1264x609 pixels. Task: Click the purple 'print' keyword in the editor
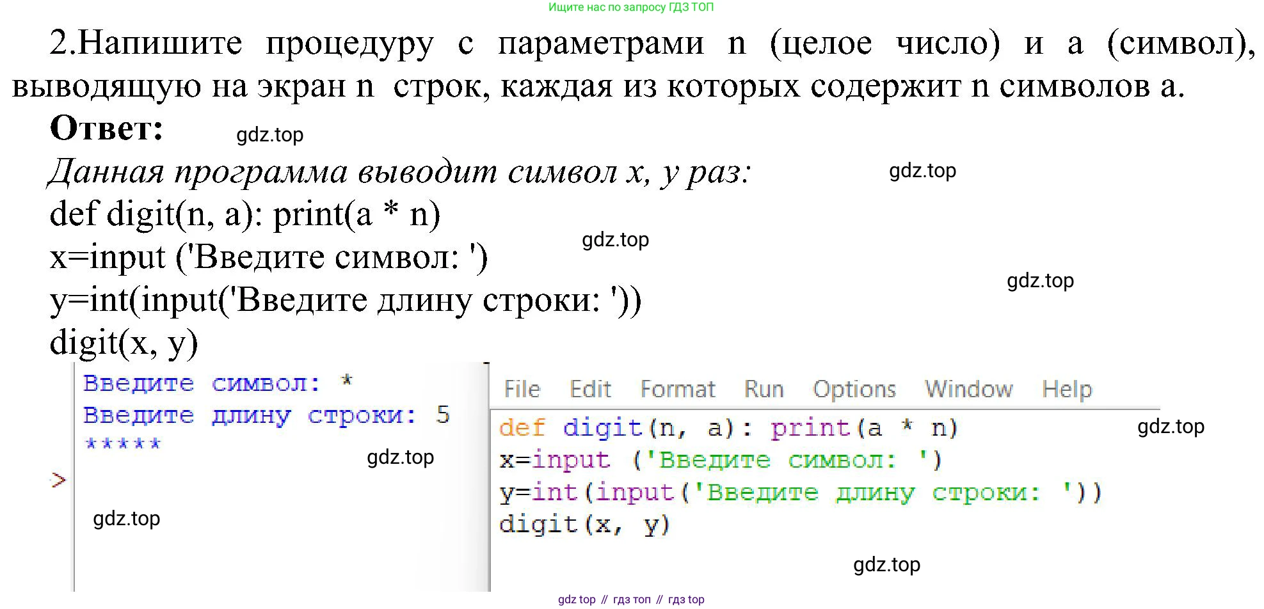[810, 428]
